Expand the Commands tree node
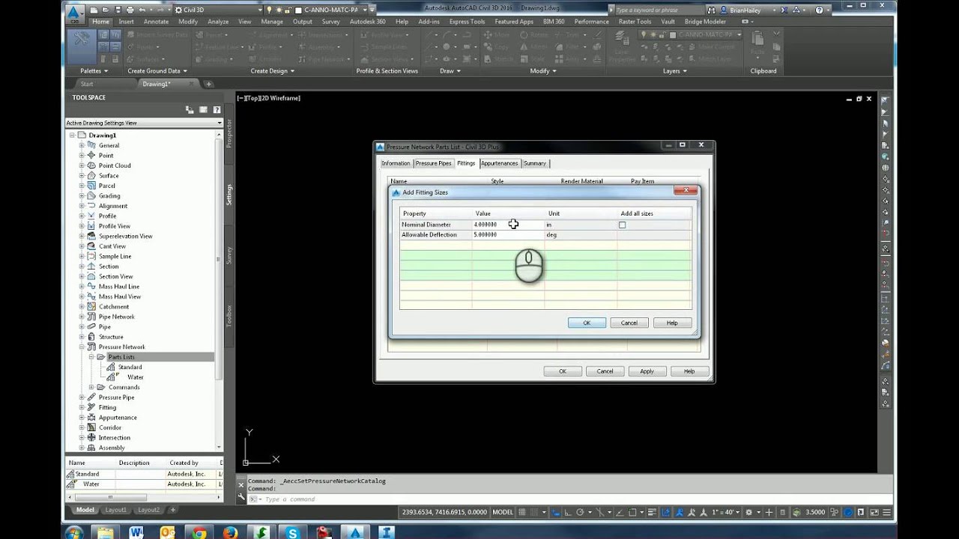Screen dimensions: 959x539 [x=91, y=387]
